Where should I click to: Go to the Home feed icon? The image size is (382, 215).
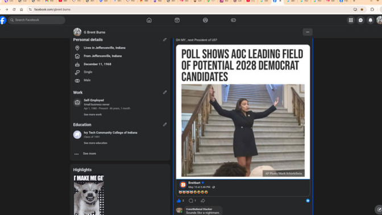(x=149, y=20)
